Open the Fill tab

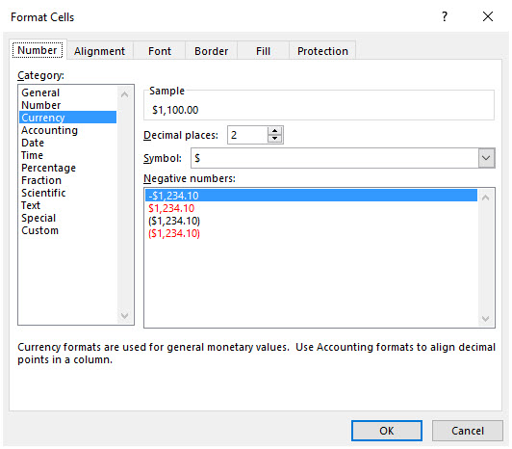point(263,51)
